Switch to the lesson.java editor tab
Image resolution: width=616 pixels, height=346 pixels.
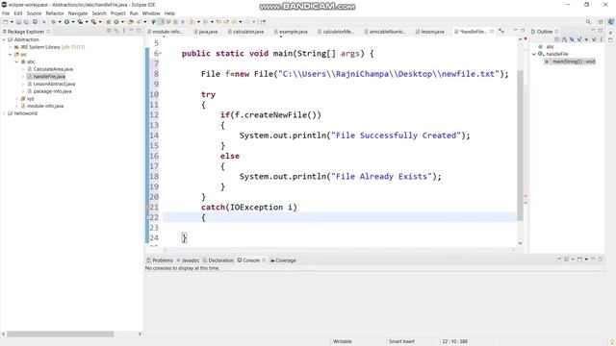[429, 32]
